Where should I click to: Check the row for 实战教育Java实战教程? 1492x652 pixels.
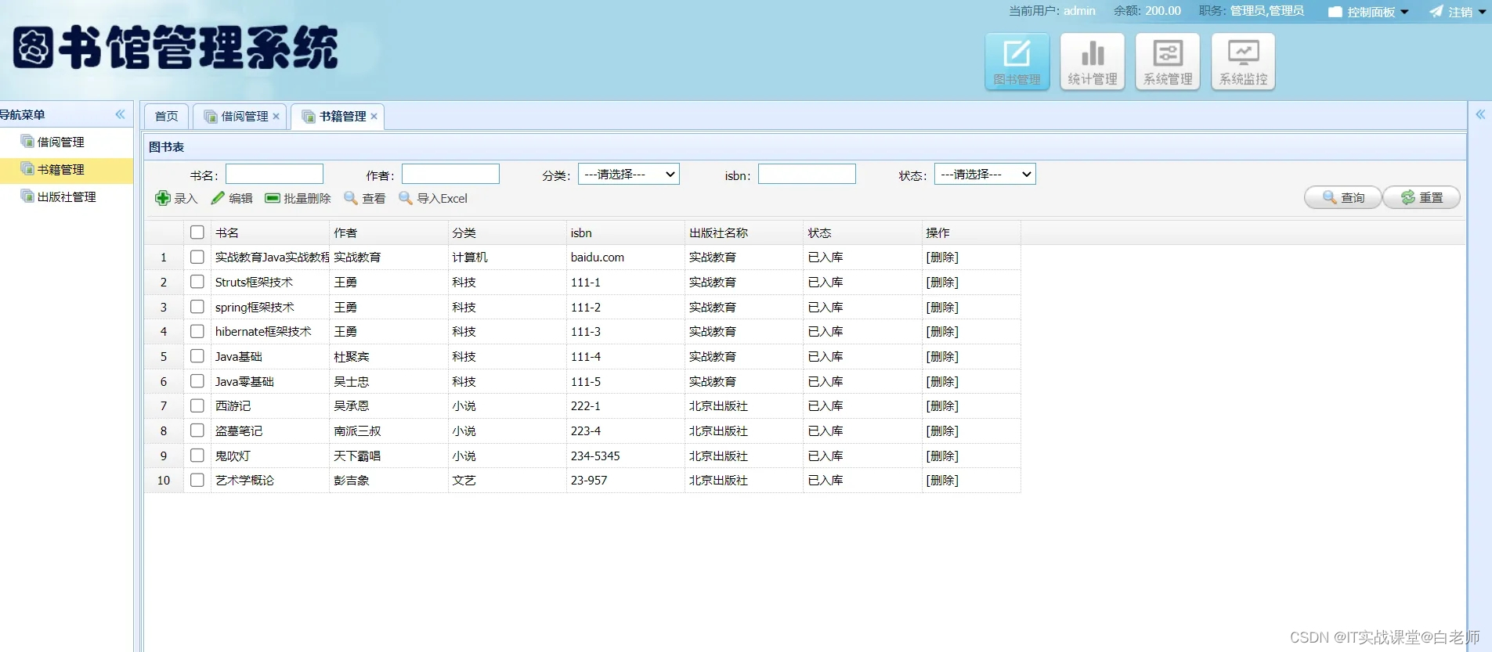point(197,257)
